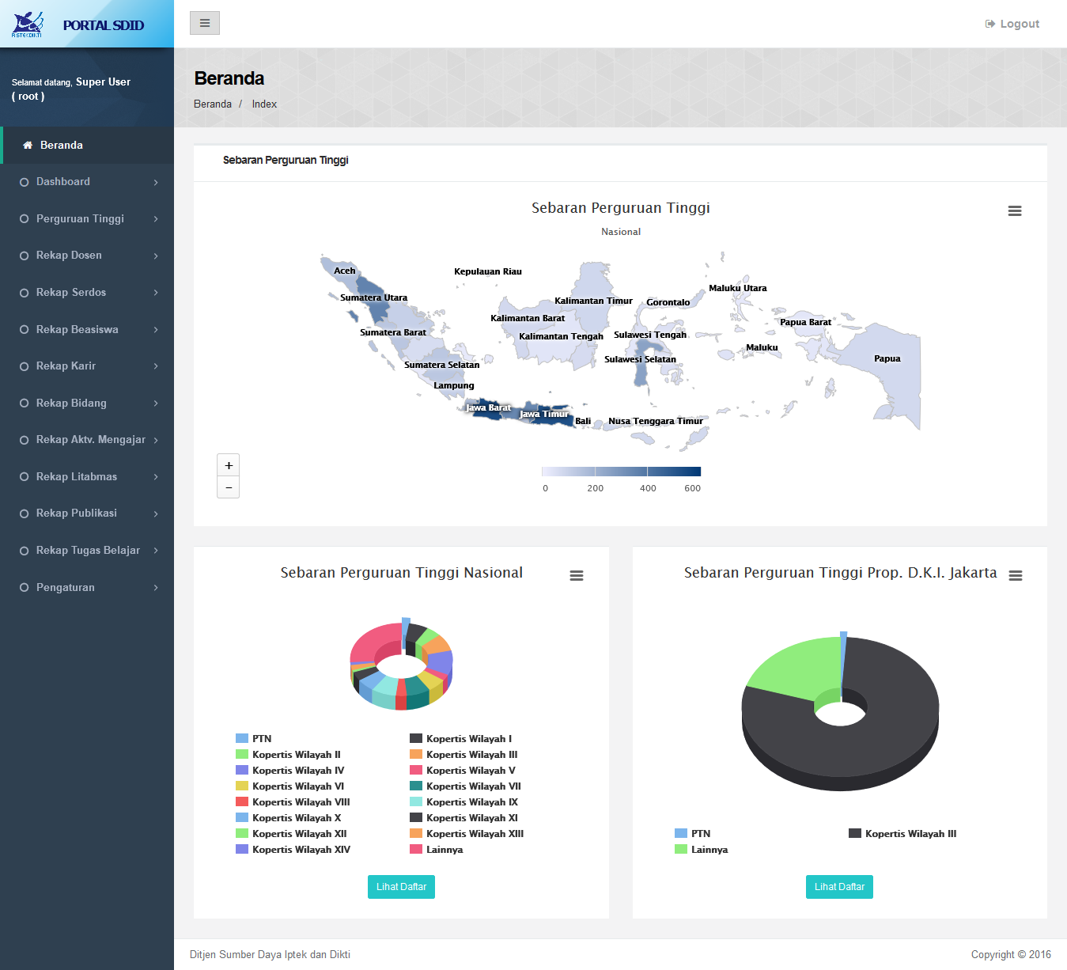Click the Beranda breadcrumb link
This screenshot has width=1067, height=970.
point(212,104)
